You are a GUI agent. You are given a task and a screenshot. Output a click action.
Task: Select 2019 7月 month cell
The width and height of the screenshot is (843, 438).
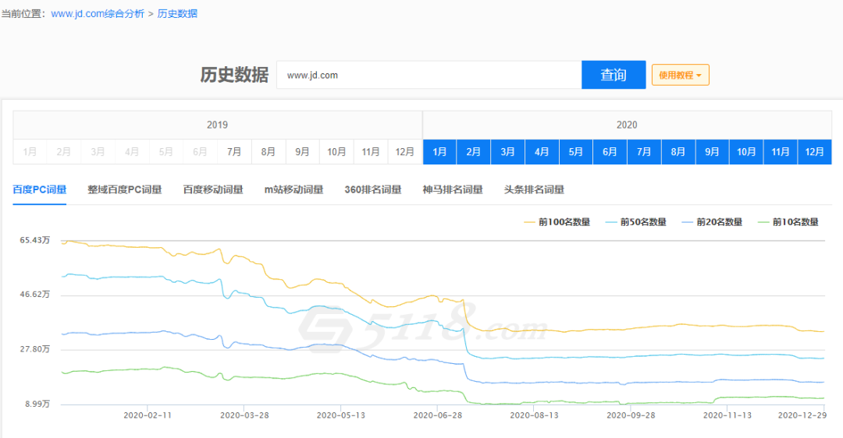234,152
